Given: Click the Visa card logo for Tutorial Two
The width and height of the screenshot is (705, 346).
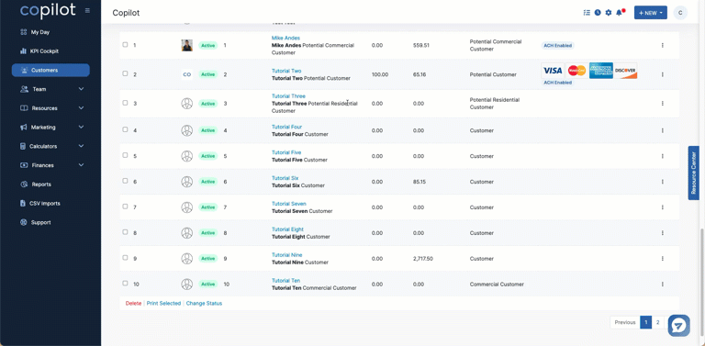Looking at the screenshot, I should [x=553, y=71].
